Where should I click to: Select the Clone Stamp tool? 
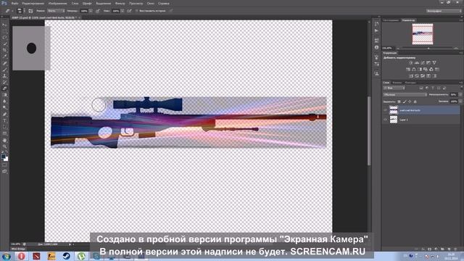(x=4, y=75)
